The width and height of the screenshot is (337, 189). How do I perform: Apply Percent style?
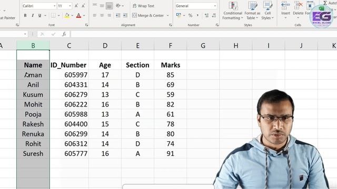click(x=190, y=15)
